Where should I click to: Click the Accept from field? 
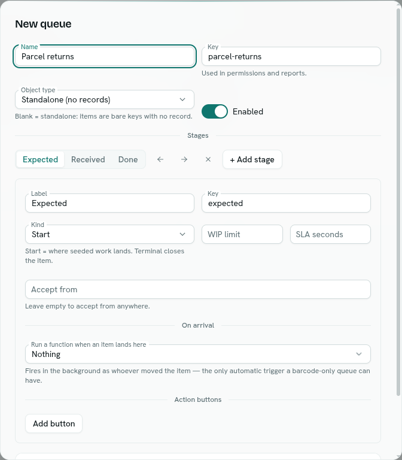(198, 289)
